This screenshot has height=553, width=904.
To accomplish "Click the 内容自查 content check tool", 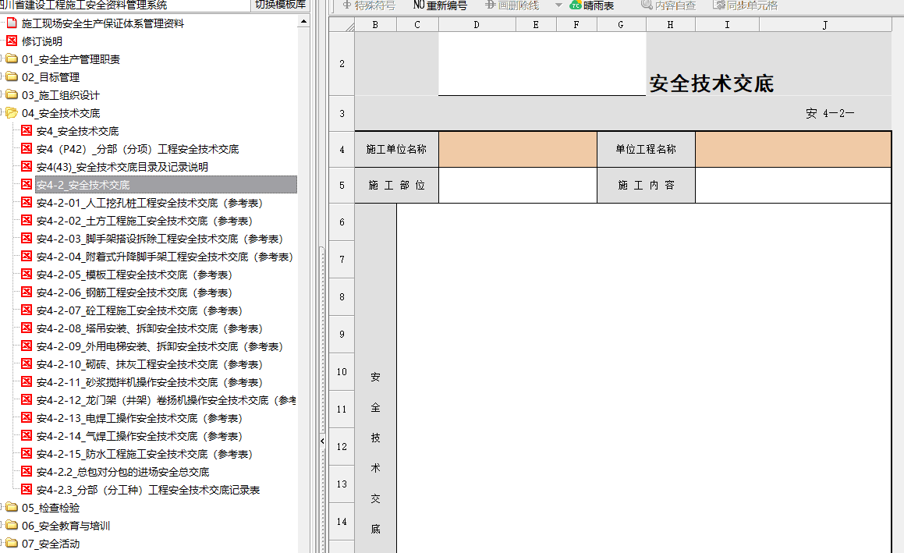I will (668, 5).
